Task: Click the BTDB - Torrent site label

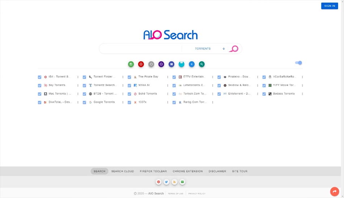Action: (105, 94)
